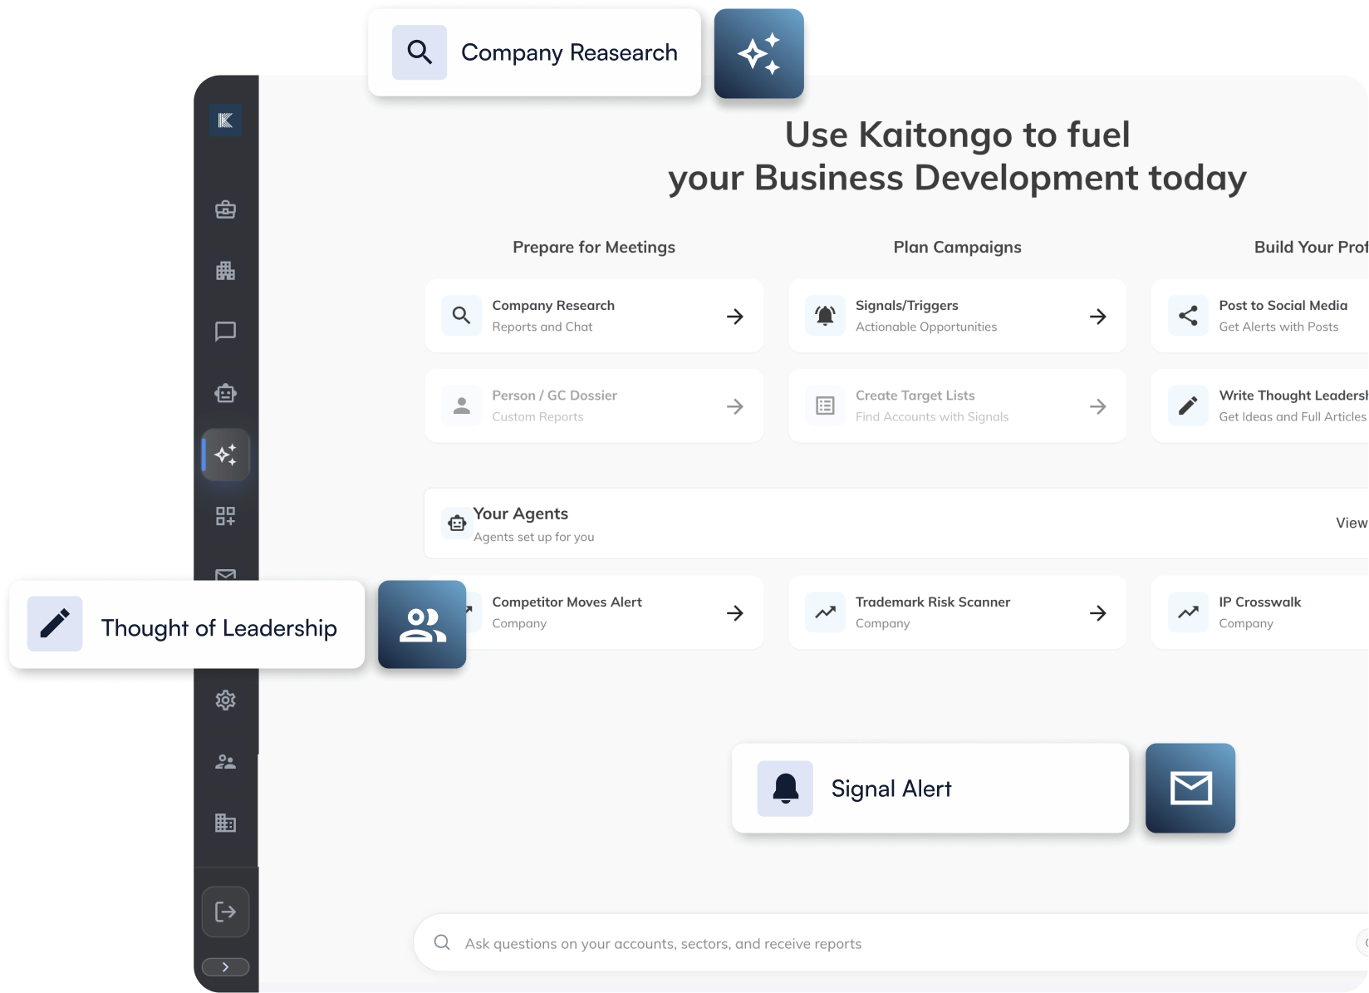Screen dimensions: 1369x993
Task: Click the large sparkle tile beside Company Reasearch
Action: coord(758,53)
